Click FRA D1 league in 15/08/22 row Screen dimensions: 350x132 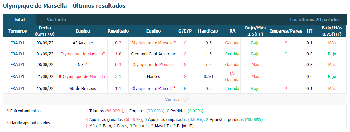(x=17, y=88)
